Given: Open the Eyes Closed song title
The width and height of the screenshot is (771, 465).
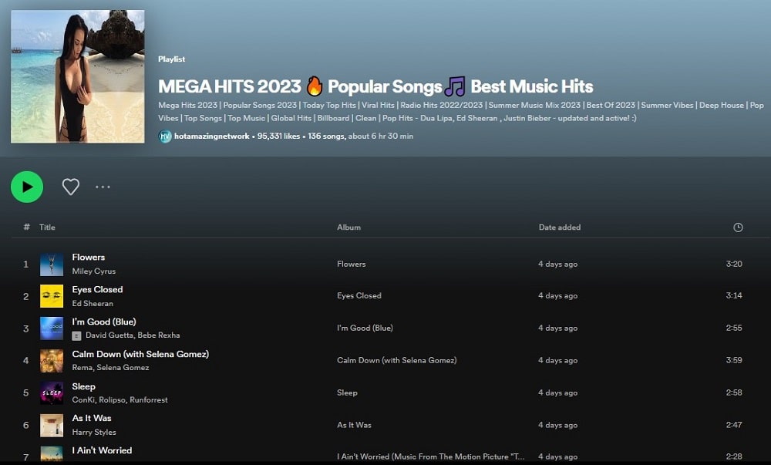Looking at the screenshot, I should click(97, 289).
